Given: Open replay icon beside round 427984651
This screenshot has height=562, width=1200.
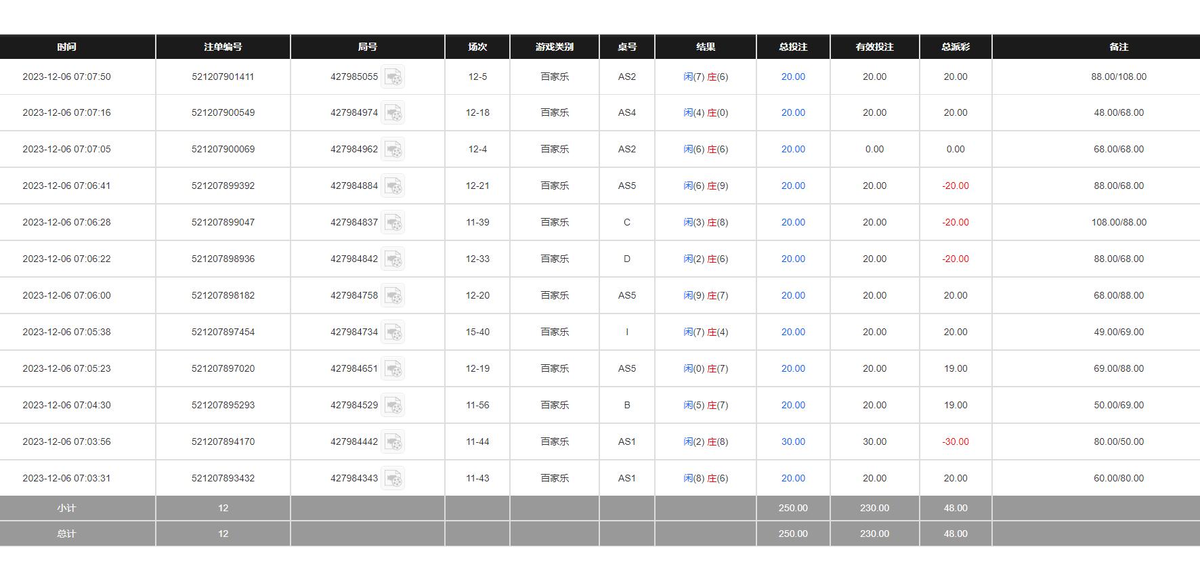Looking at the screenshot, I should pos(393,369).
